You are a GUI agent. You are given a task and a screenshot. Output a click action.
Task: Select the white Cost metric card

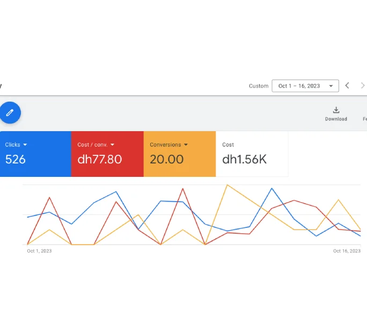[252, 154]
